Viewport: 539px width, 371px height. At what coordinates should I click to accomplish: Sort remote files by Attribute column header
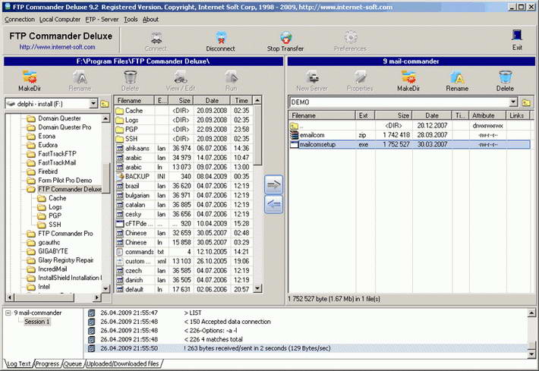coord(487,115)
